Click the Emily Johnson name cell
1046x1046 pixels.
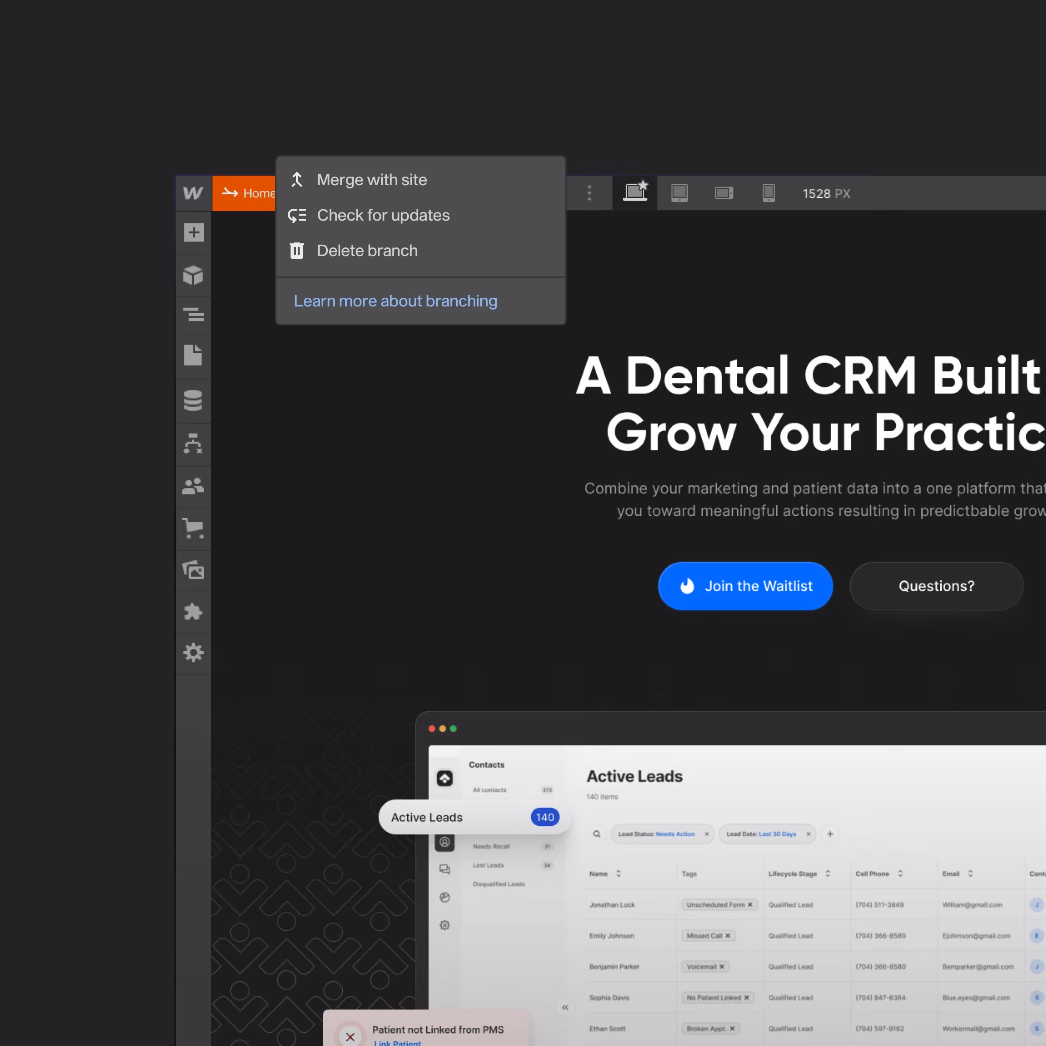pyautogui.click(x=612, y=936)
